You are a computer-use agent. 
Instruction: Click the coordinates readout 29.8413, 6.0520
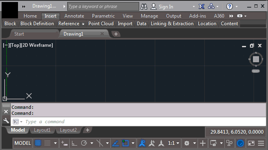(x=237, y=132)
